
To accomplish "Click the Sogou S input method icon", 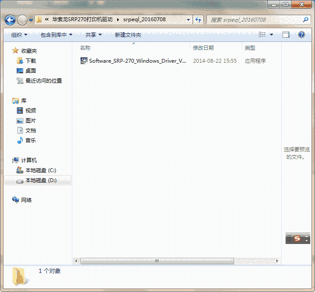I will (297, 238).
